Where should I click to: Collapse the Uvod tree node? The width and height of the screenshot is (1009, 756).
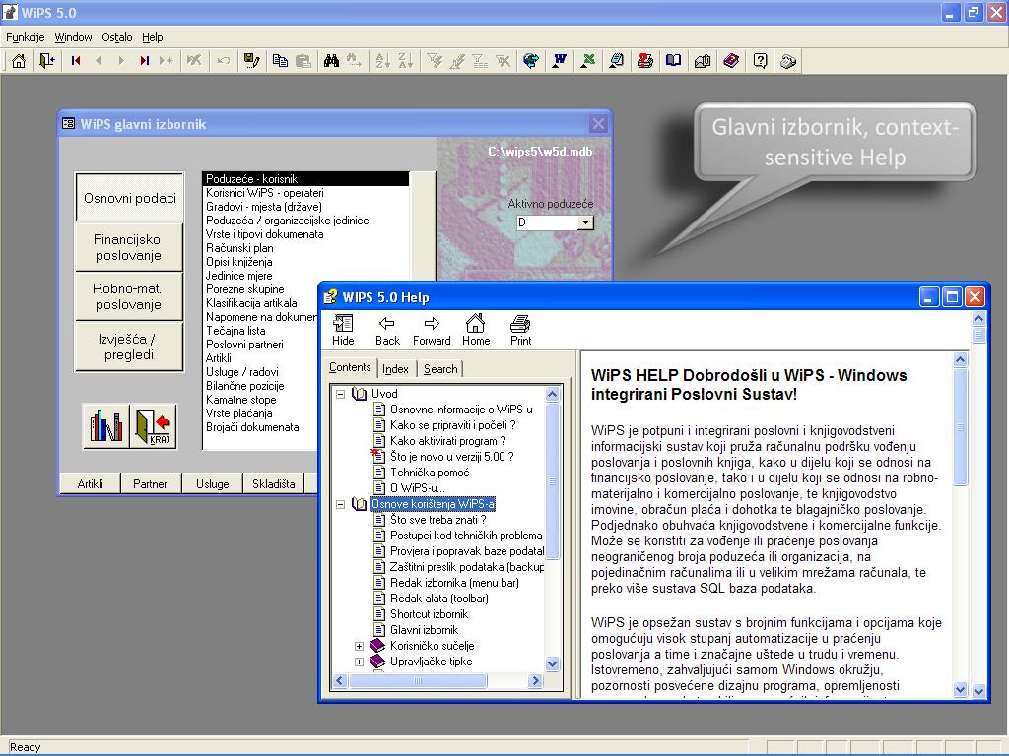[x=340, y=394]
